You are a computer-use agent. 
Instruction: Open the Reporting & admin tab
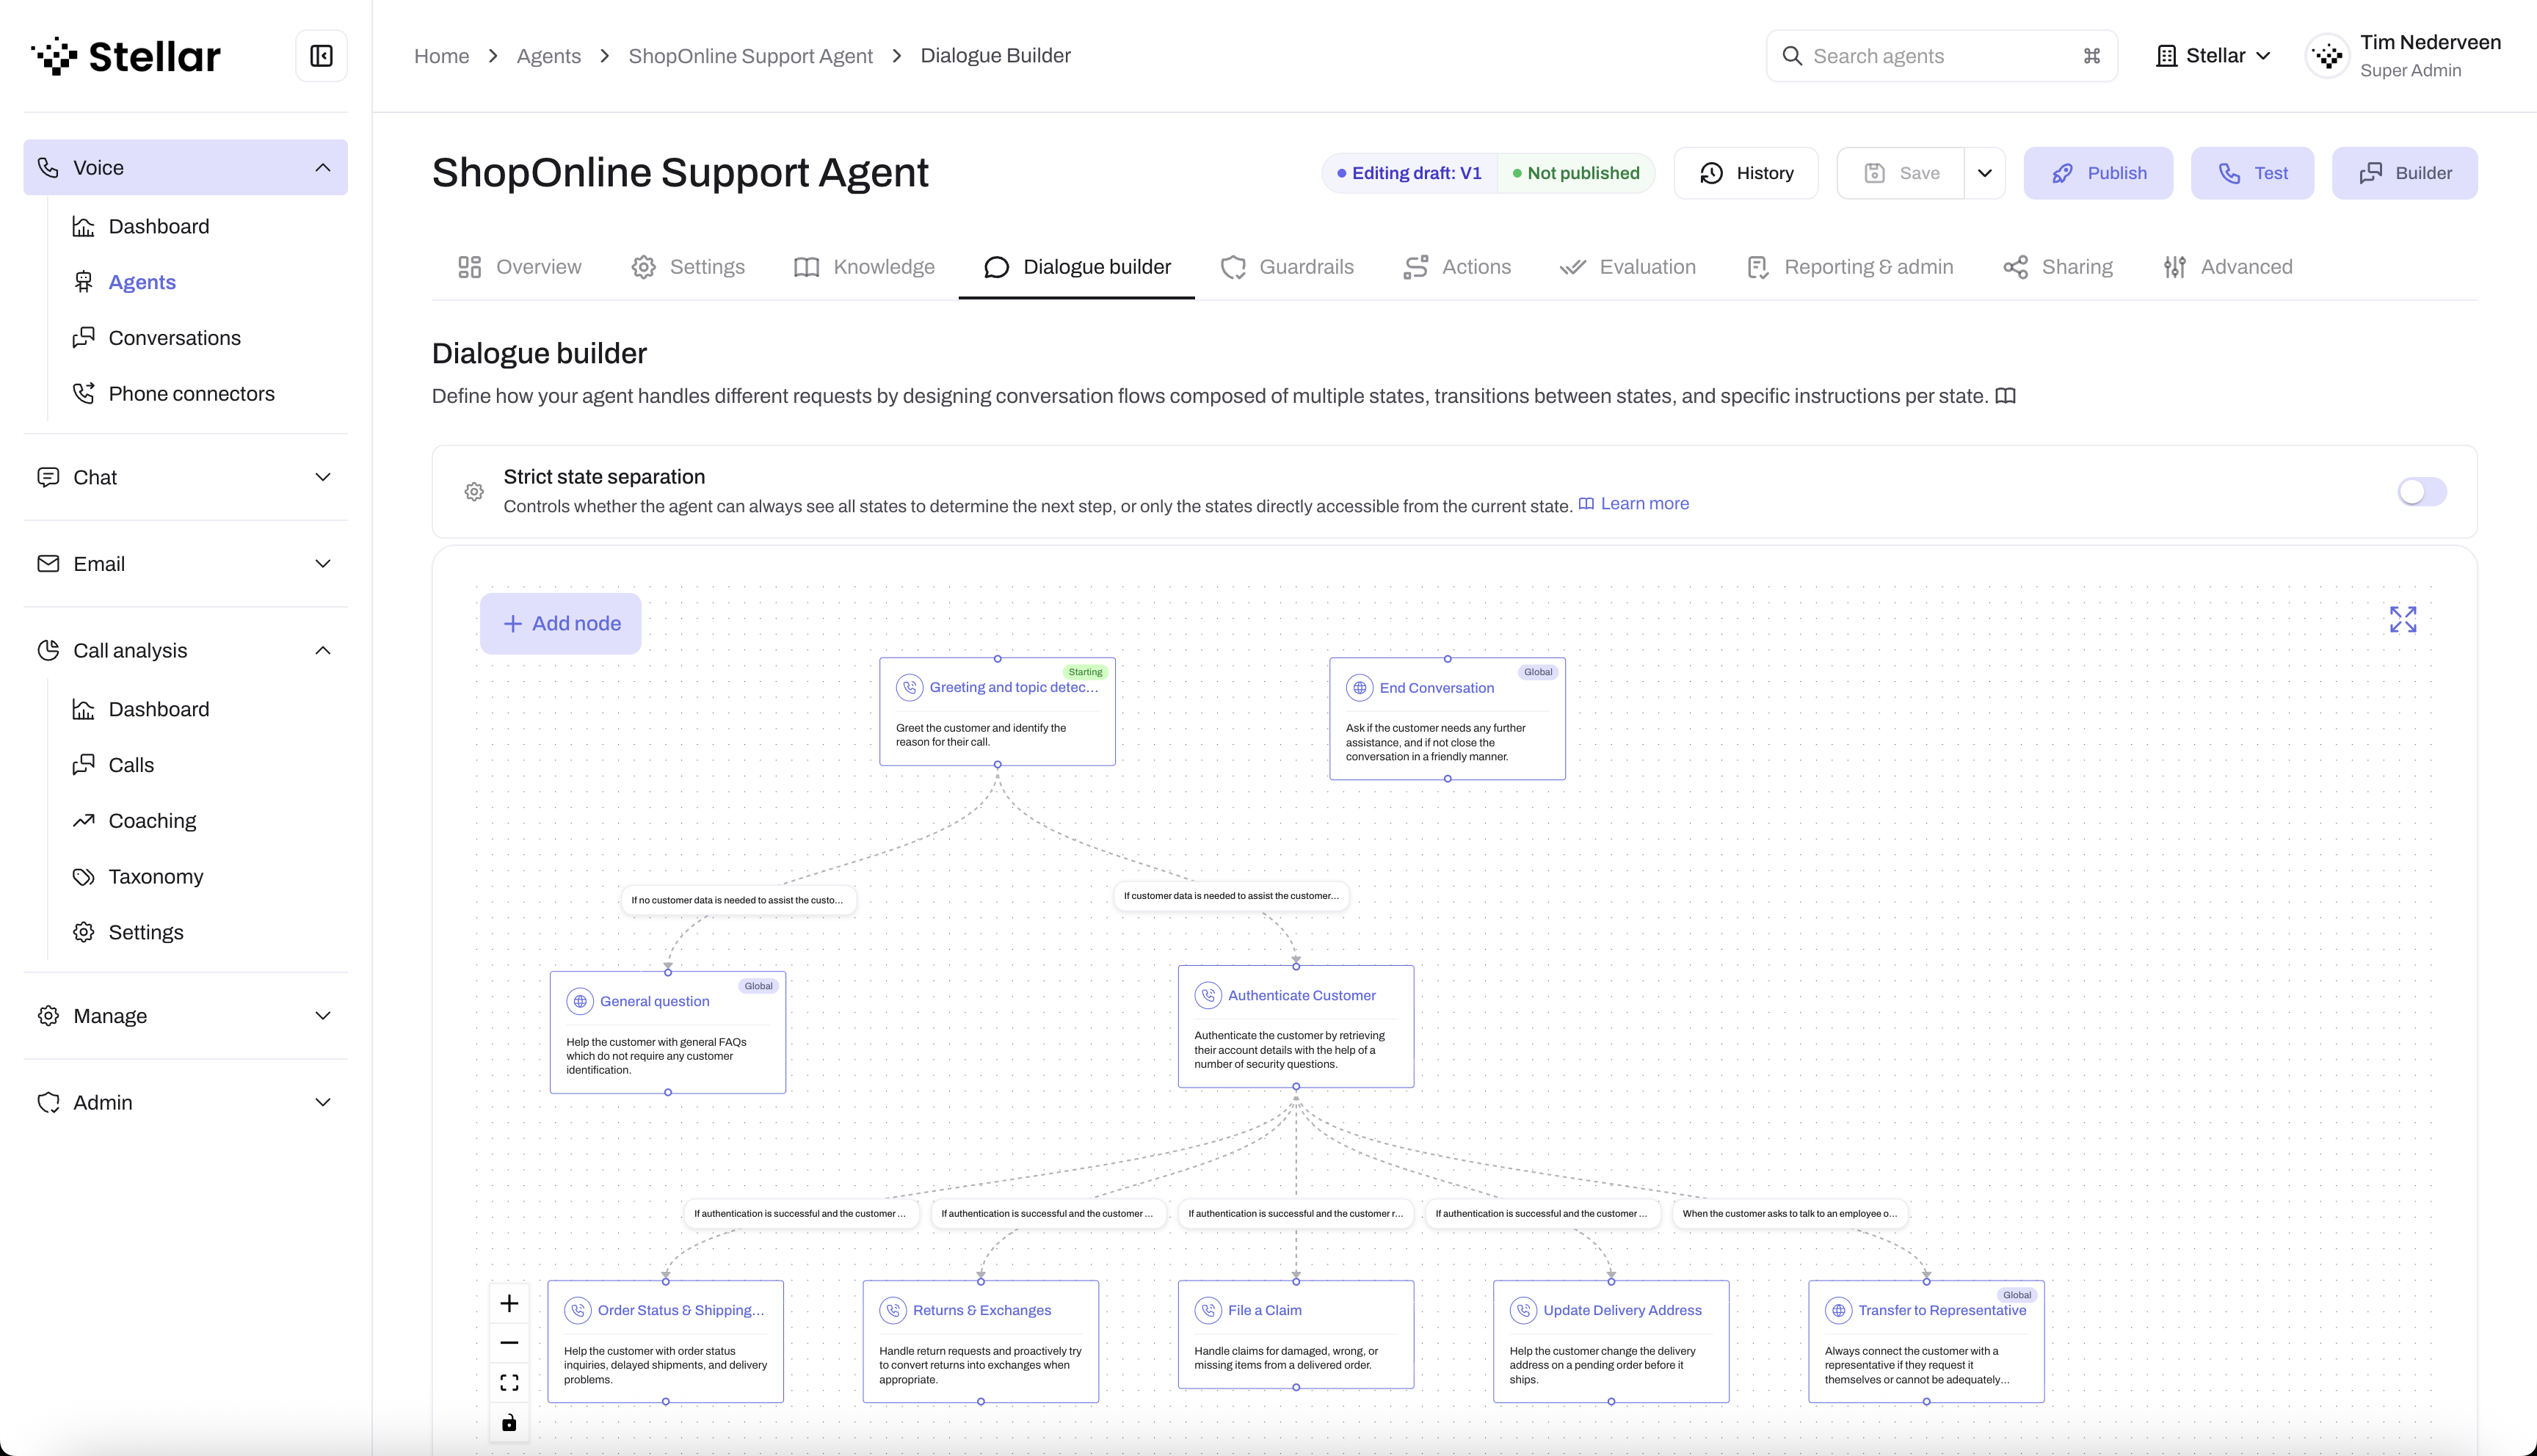pyautogui.click(x=1850, y=267)
